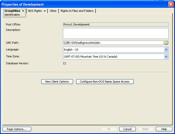Open Page Options button
This screenshot has width=175, height=134.
(x=17, y=129)
